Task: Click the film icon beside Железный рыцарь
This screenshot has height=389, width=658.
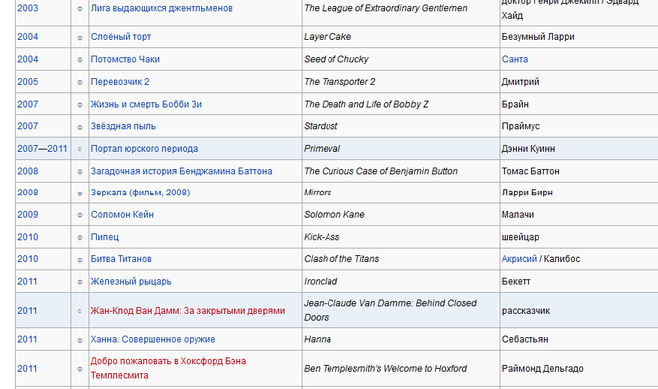Action: coord(80,282)
